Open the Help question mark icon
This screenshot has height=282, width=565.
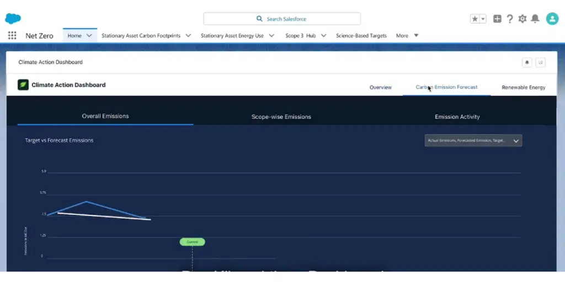click(x=510, y=19)
